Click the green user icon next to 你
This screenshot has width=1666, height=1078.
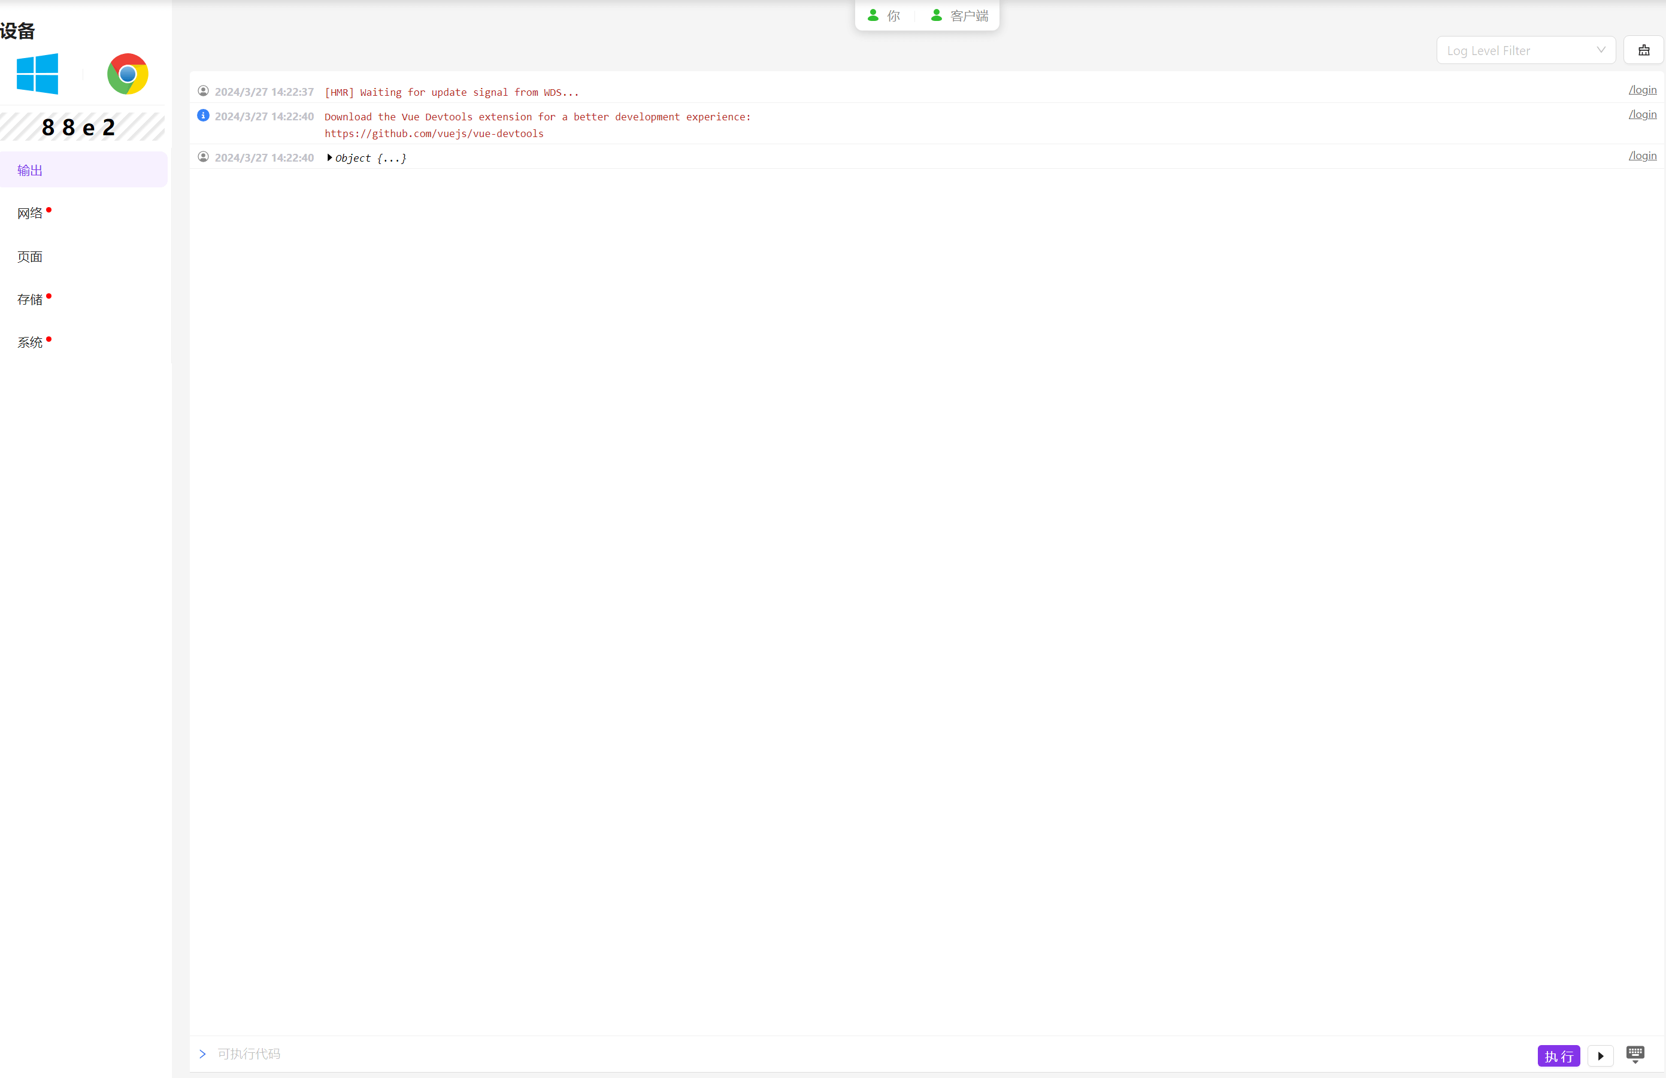pos(873,16)
